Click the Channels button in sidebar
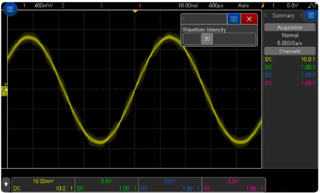This screenshot has height=193, width=320. [x=290, y=51]
